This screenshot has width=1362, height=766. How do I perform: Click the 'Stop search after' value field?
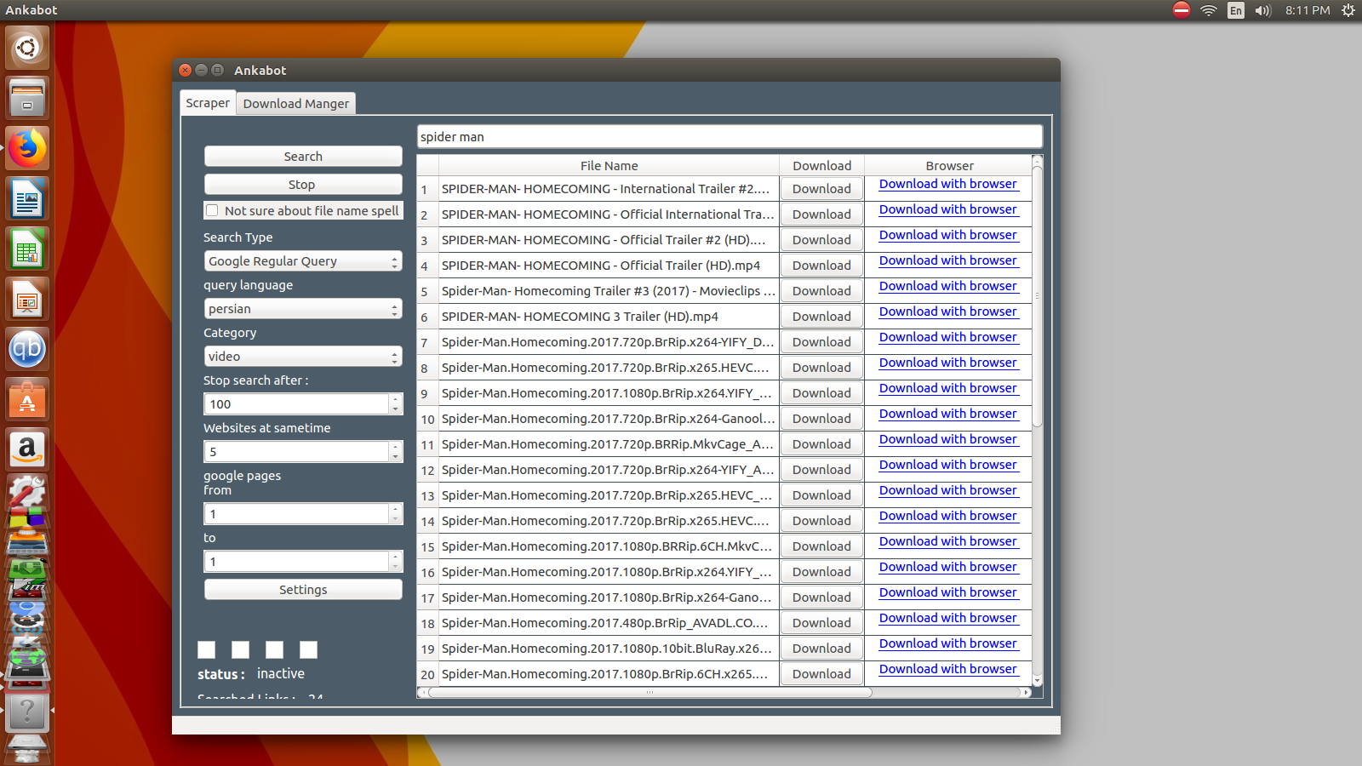(x=297, y=404)
